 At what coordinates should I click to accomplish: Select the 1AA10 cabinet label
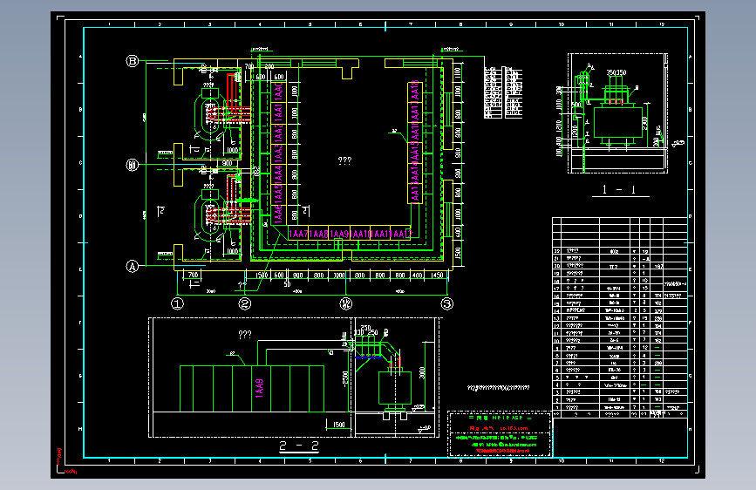[359, 234]
